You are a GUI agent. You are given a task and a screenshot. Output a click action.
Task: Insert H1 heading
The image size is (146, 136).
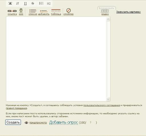(41, 3)
